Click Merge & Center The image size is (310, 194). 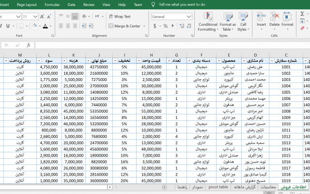click(124, 26)
